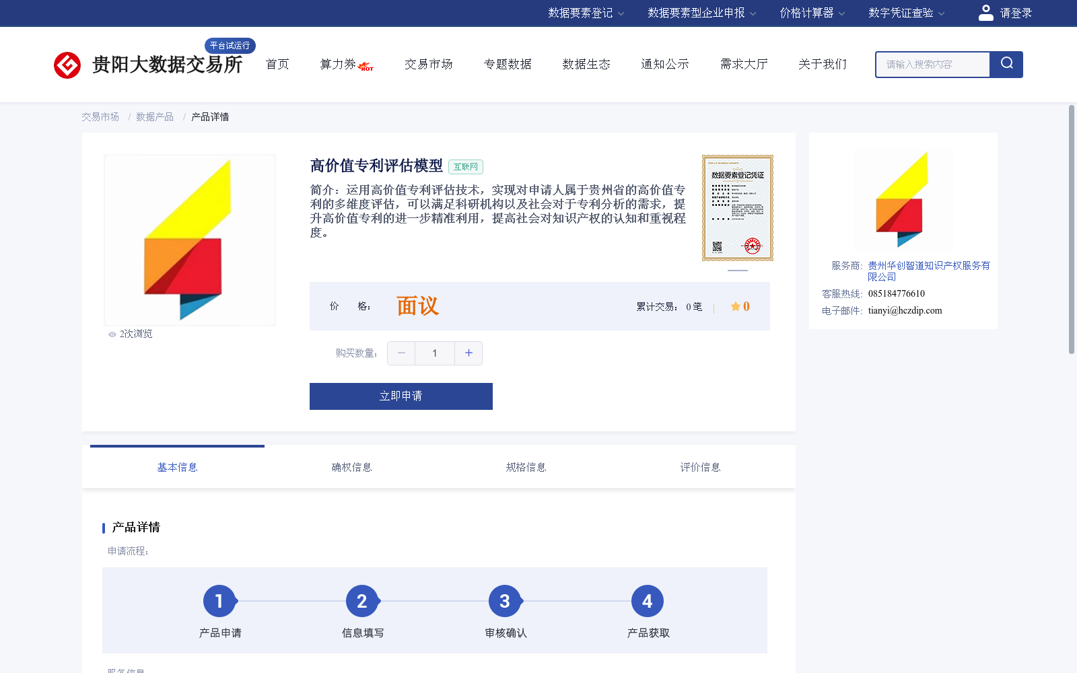The width and height of the screenshot is (1077, 673).
Task: Open 关于我们 menu item
Action: [x=823, y=64]
